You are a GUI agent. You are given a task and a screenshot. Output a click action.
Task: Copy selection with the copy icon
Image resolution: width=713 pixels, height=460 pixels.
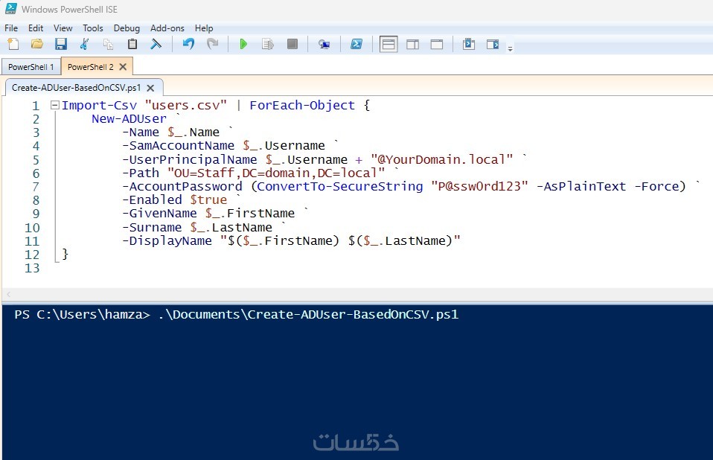coord(108,44)
